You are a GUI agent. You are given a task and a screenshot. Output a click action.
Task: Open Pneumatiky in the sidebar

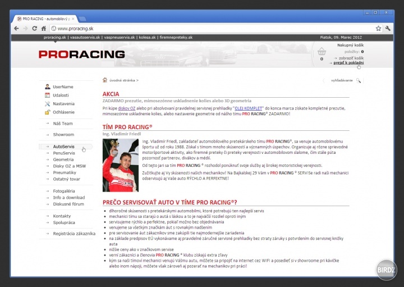(x=65, y=172)
